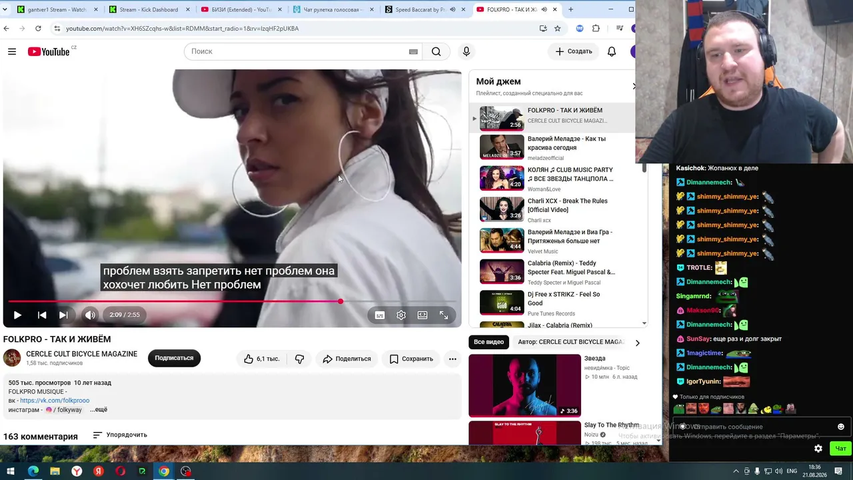The height and width of the screenshot is (480, 853).
Task: Open the on-screen keyboard in search box
Action: click(x=413, y=51)
